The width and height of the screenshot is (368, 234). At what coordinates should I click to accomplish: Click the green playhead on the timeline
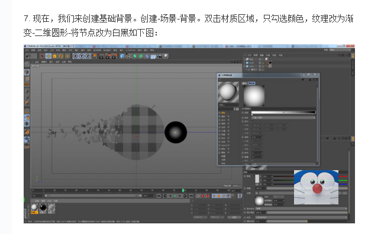coord(183,190)
